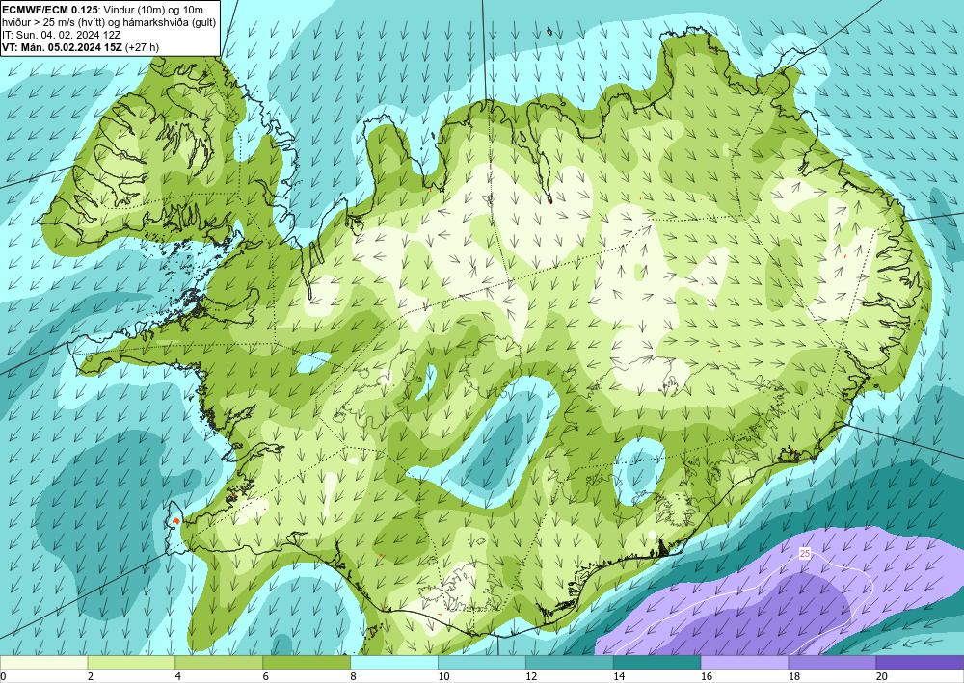
Task: Click the green 4–6 legend swatch
Action: 219,662
